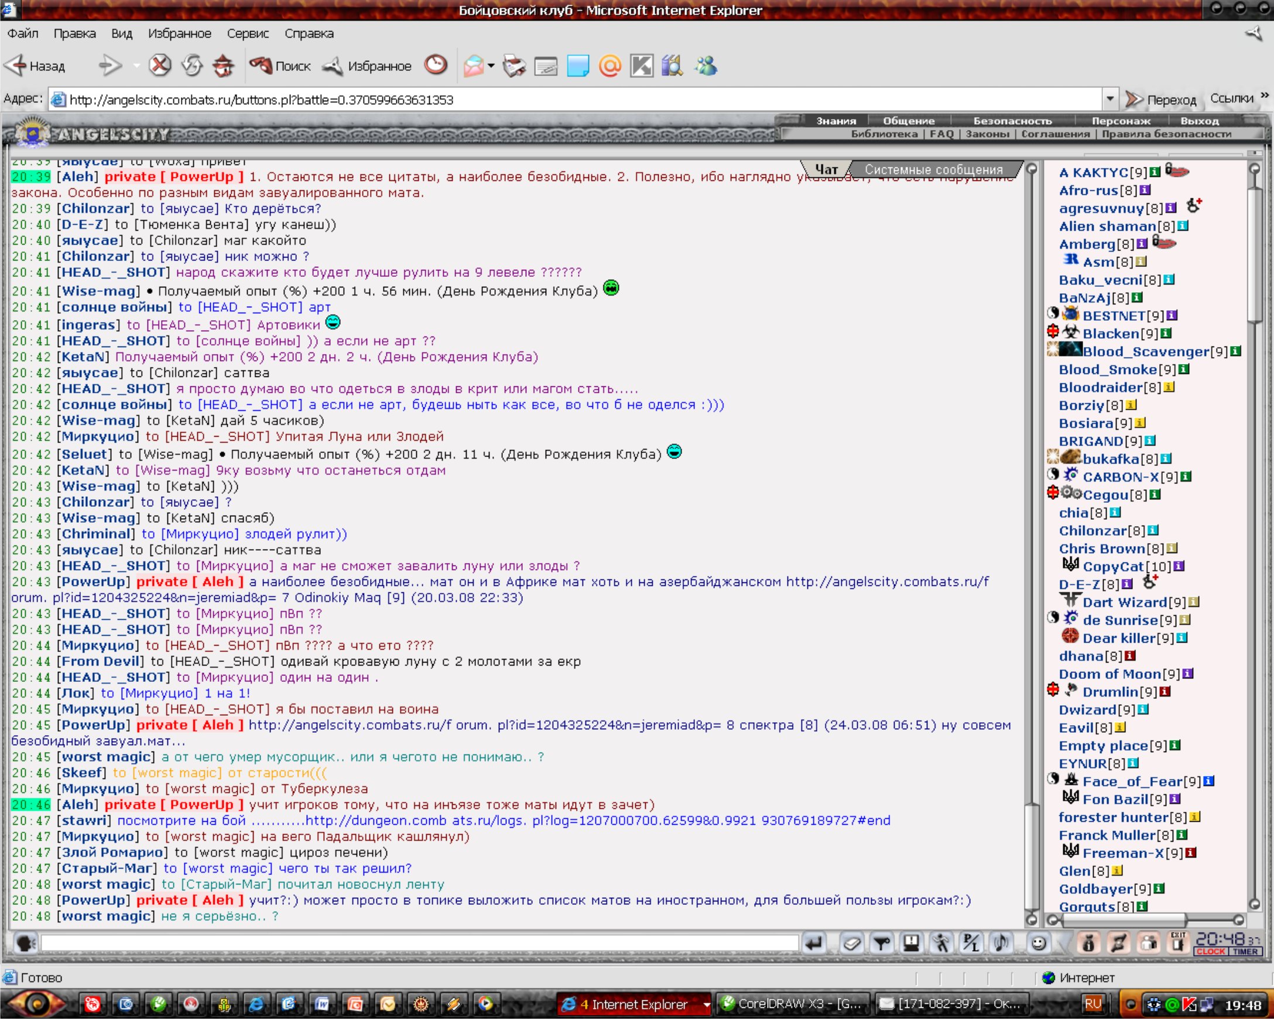
Task: Switch to Системные сообщения tab
Action: click(x=934, y=170)
